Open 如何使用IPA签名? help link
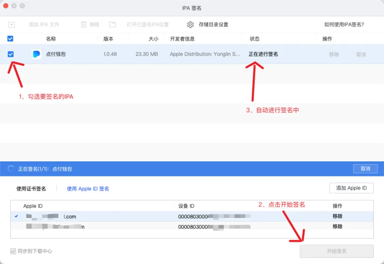 (344, 25)
